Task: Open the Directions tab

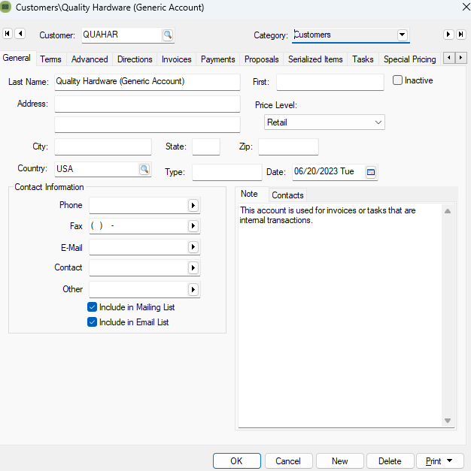Action: [x=135, y=59]
